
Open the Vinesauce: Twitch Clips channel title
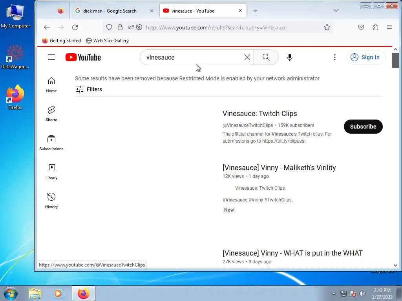(260, 113)
